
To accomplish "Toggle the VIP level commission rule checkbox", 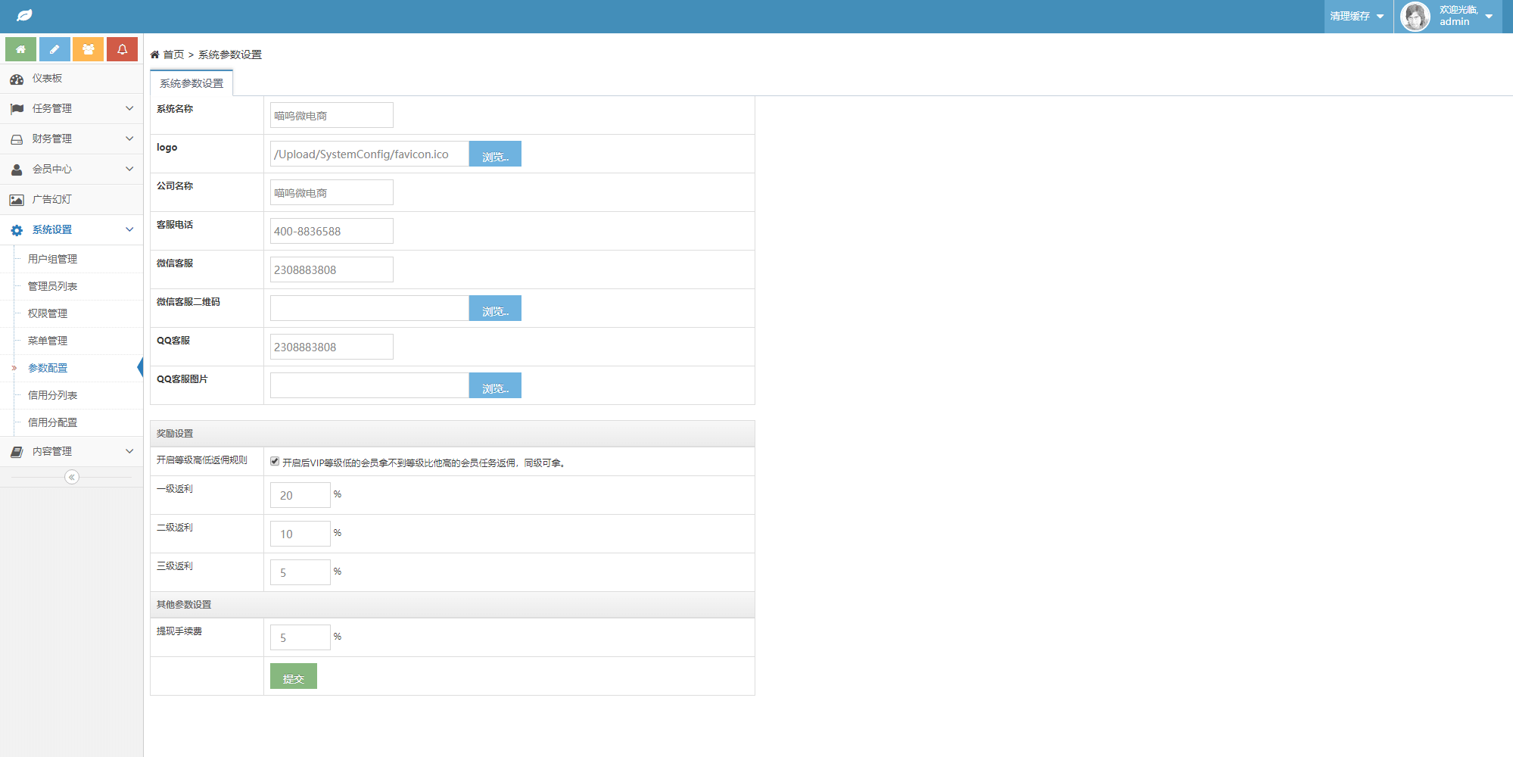I will (275, 461).
